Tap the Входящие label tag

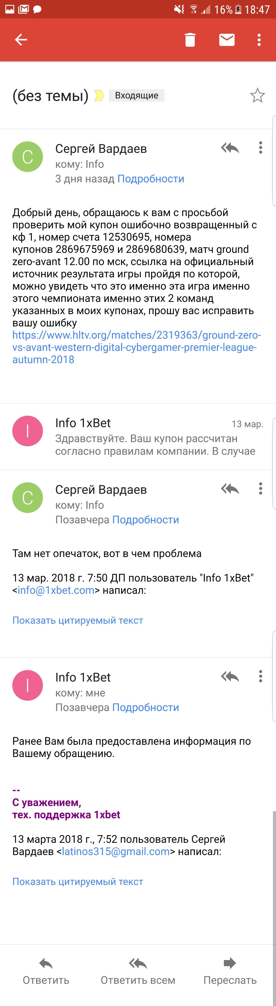[136, 95]
